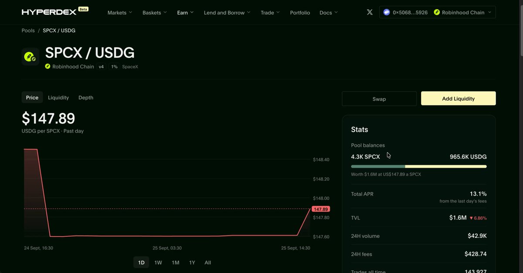Viewport: 523px width, 273px height.
Task: Click the $42.9K 24H volume value
Action: click(x=477, y=236)
